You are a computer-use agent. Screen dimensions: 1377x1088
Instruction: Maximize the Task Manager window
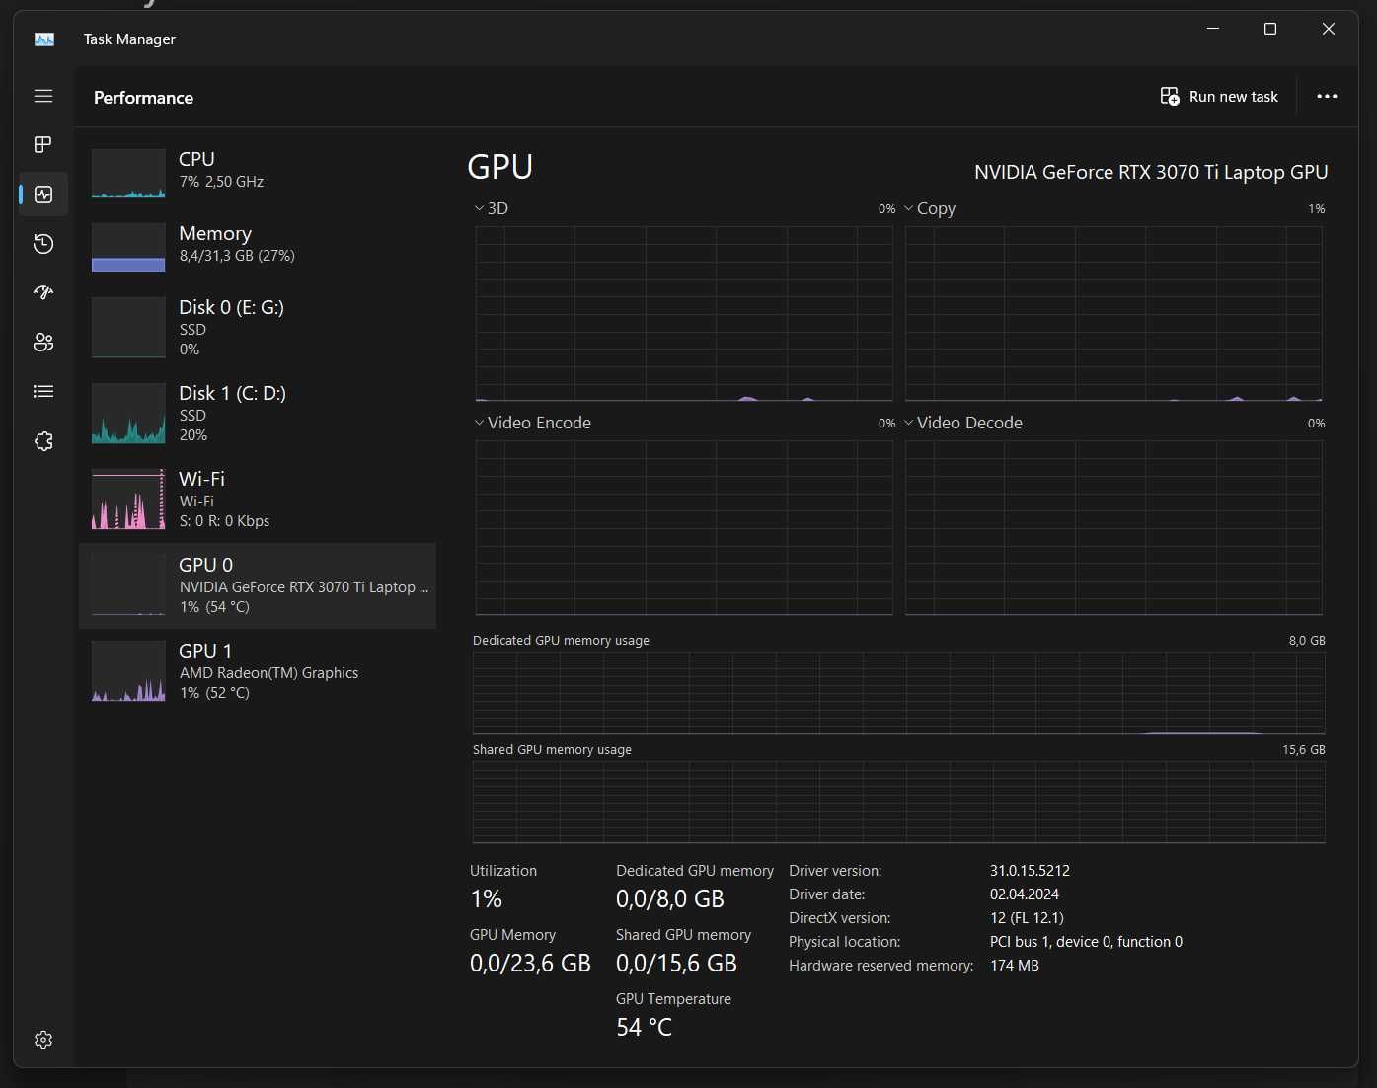point(1270,30)
